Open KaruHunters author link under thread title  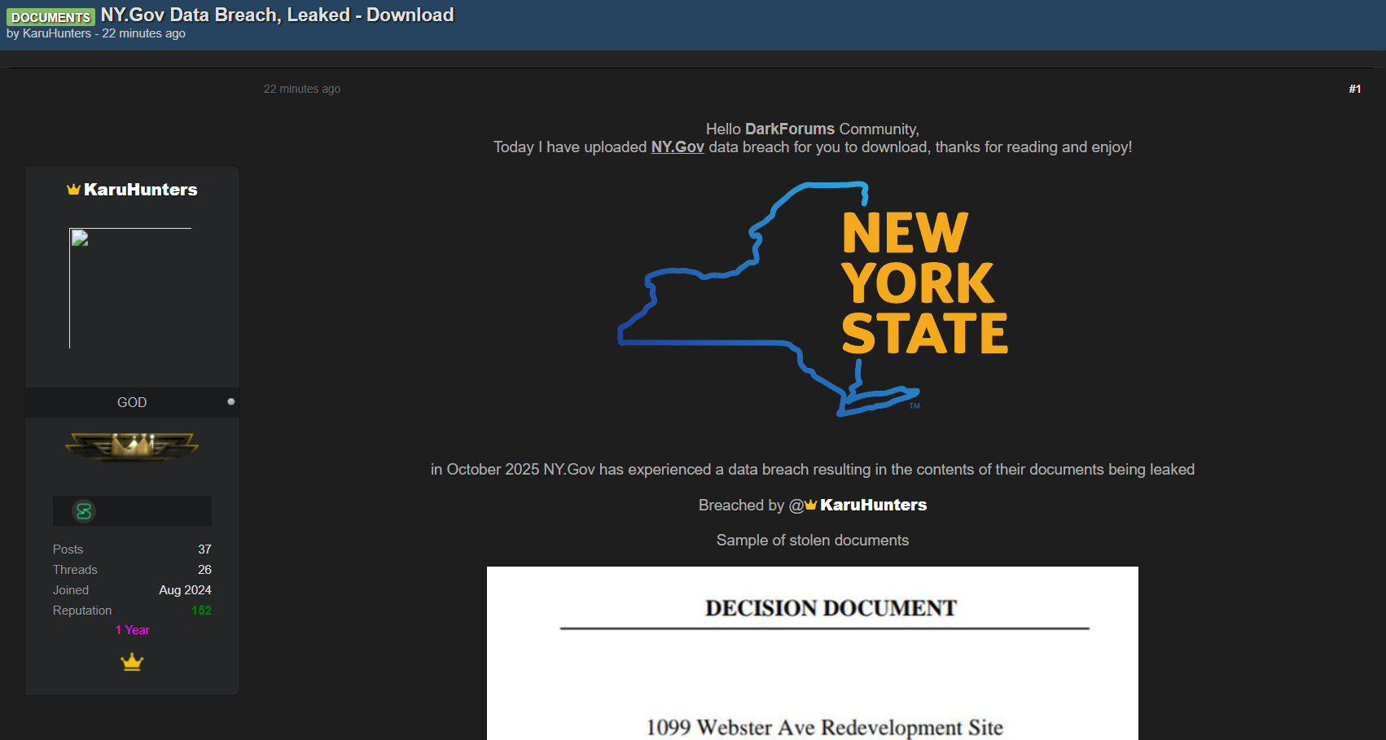(56, 33)
